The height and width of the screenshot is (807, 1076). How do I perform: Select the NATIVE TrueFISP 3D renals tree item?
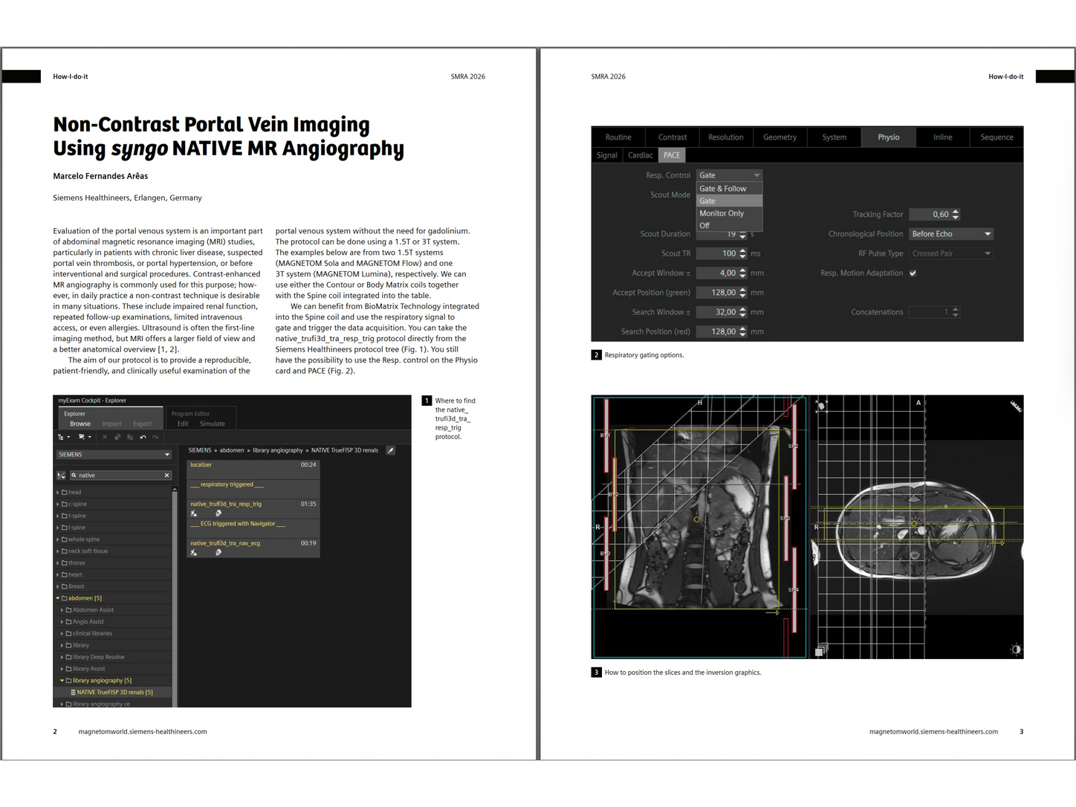114,693
